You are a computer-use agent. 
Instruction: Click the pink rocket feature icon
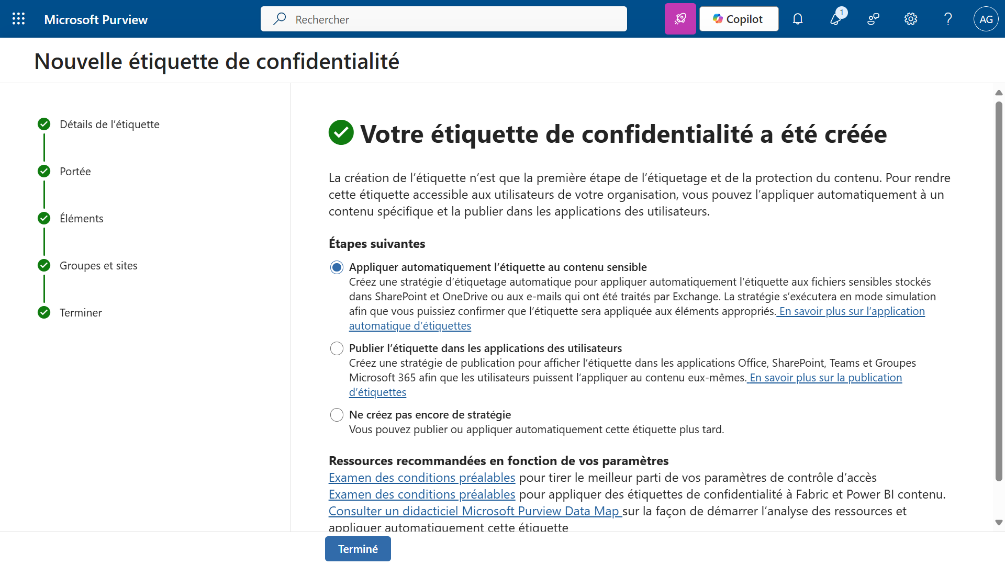[680, 19]
